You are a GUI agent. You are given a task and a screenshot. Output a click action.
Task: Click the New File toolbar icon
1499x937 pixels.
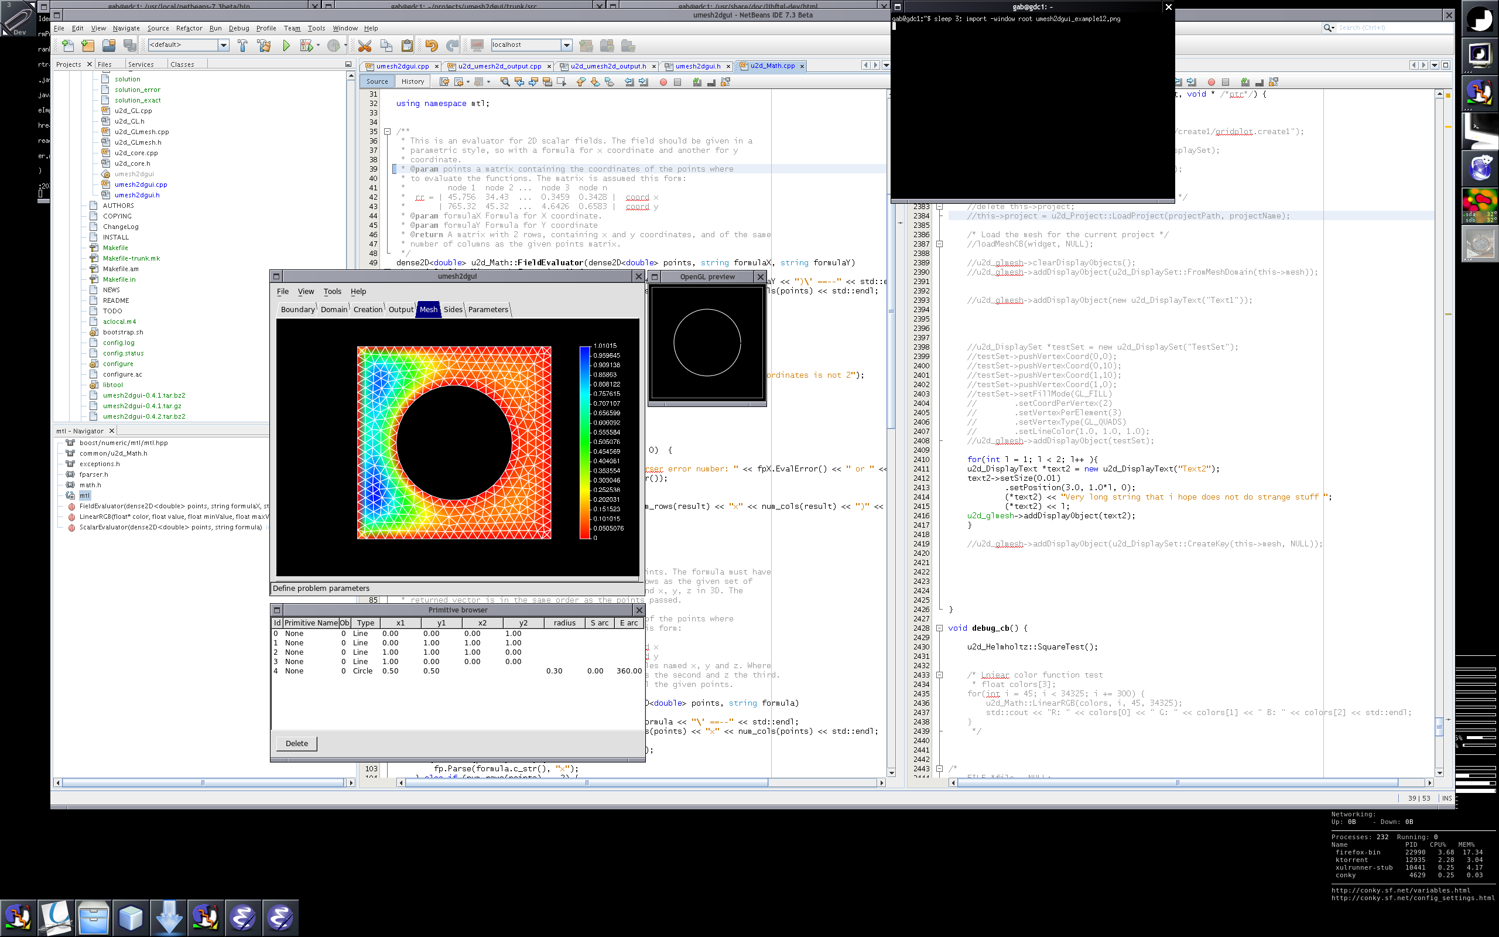67,45
